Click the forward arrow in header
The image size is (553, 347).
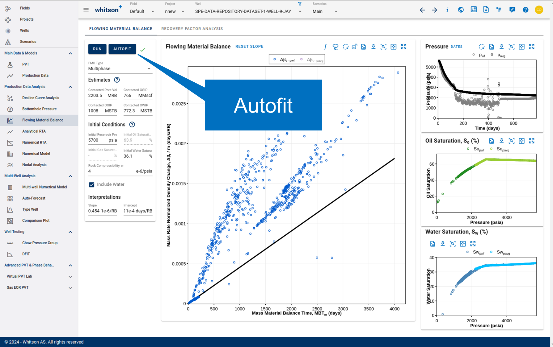coord(435,10)
